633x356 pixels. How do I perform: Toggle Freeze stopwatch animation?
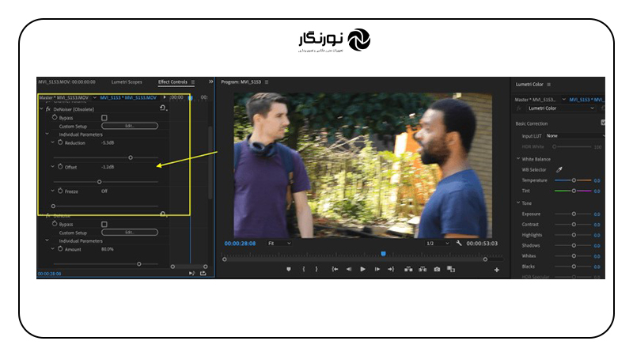tap(60, 191)
